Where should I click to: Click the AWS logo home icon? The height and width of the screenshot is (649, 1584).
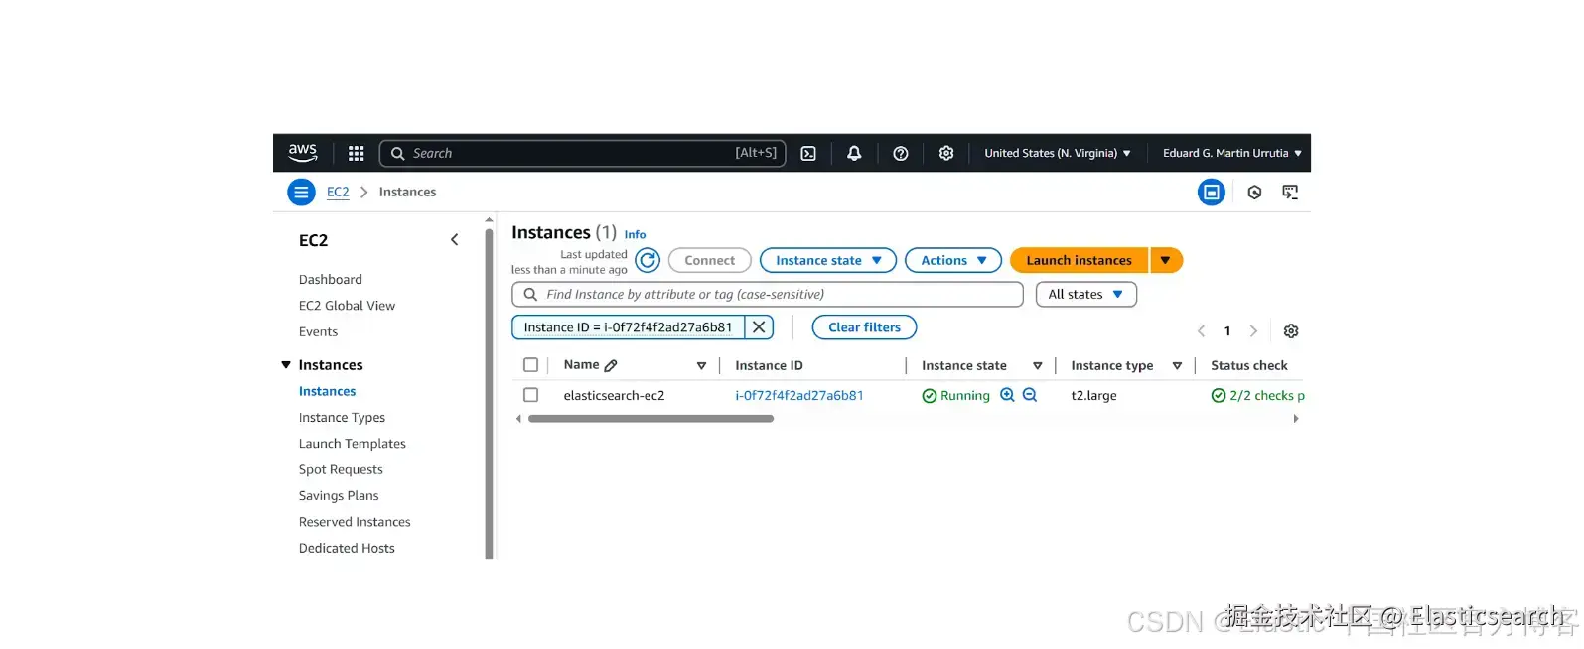302,153
